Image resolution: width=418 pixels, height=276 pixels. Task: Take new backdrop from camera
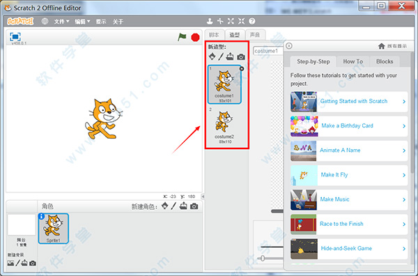pyautogui.click(x=33, y=263)
